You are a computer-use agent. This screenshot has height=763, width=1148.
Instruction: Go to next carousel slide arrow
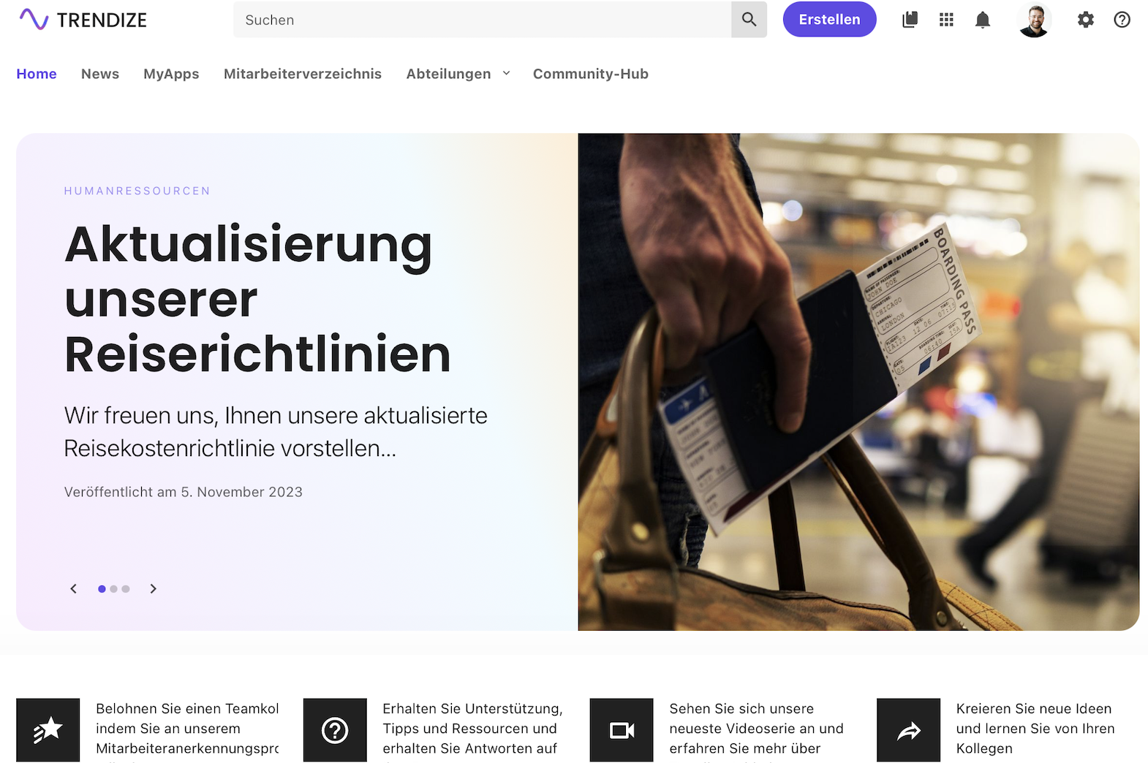click(x=153, y=589)
